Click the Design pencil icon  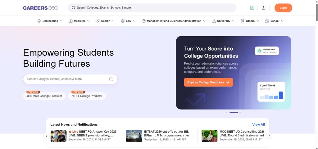pos(98,21)
